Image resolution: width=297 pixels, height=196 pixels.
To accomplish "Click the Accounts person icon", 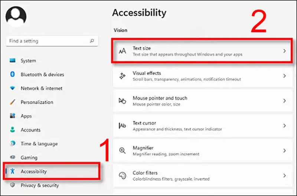I will click(x=13, y=130).
